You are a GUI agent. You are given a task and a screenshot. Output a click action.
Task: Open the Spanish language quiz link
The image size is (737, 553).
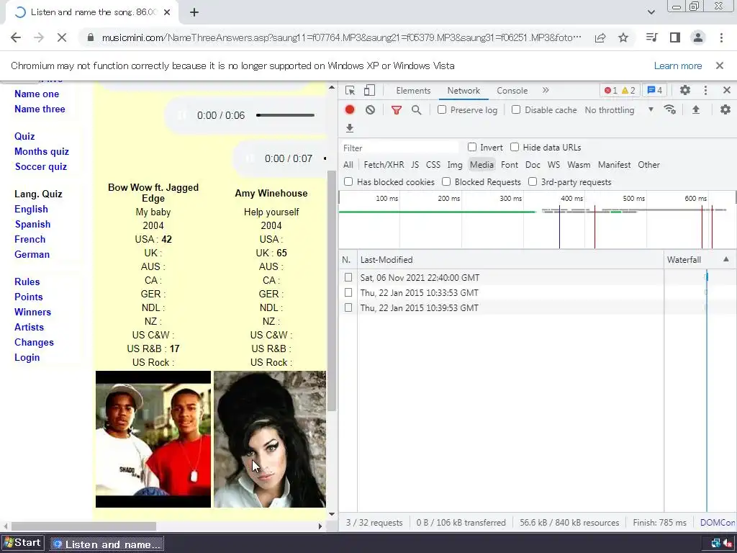(x=32, y=225)
